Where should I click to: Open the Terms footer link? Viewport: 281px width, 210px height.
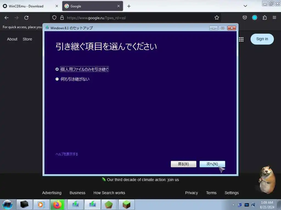(x=211, y=193)
